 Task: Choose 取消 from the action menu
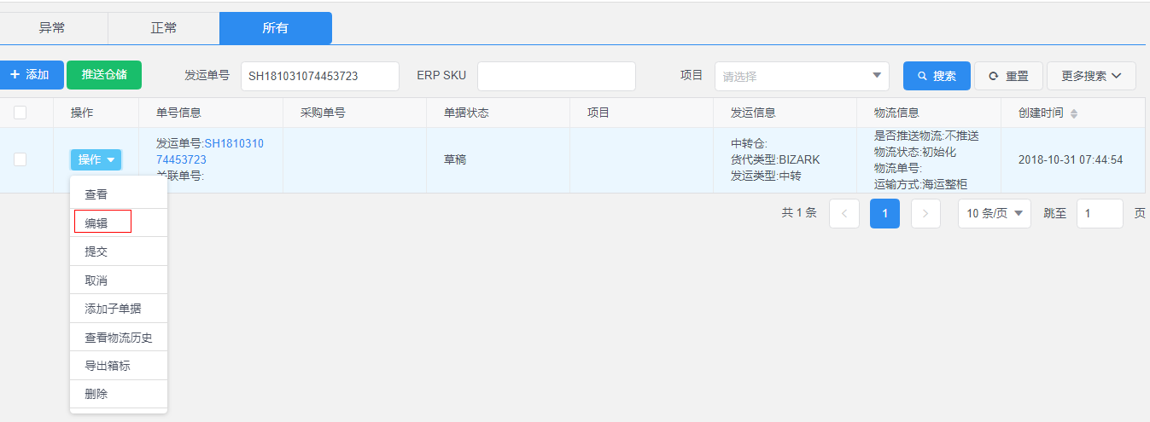tap(119, 280)
